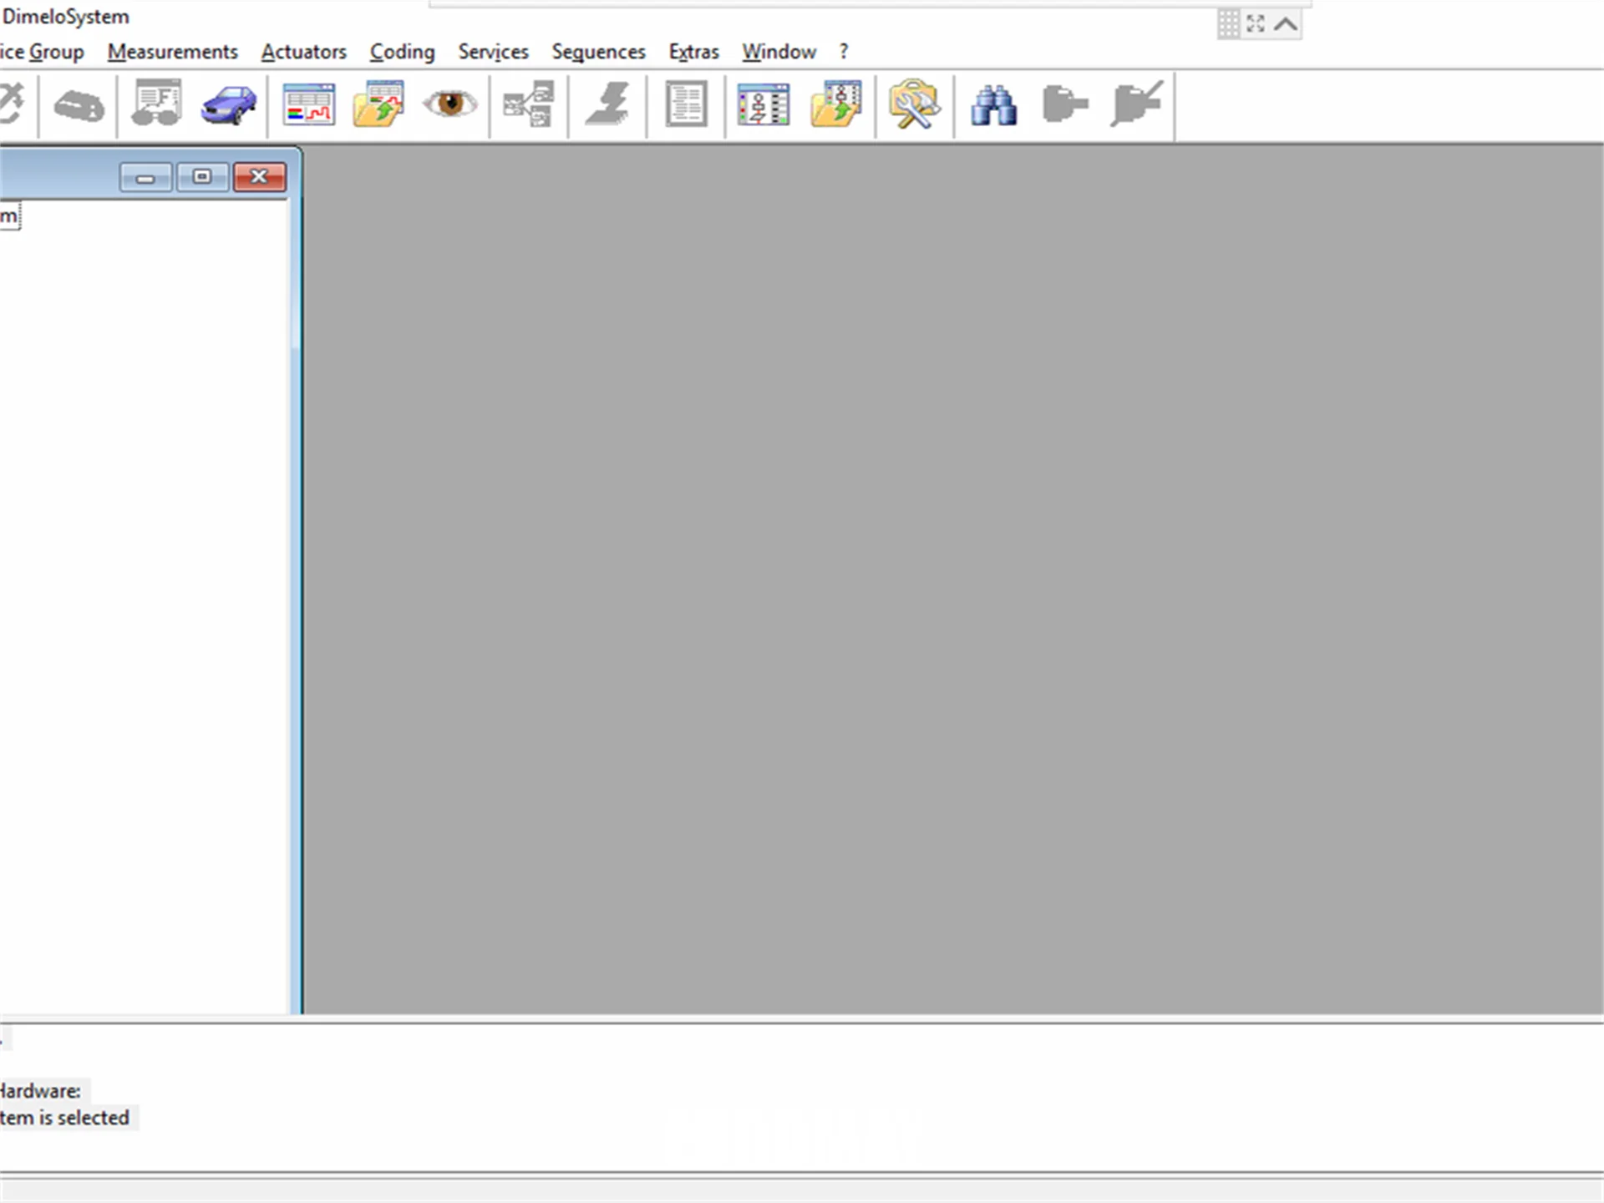Click the blue car toolbar icon
Viewport: 1604px width, 1203px height.
coord(228,105)
